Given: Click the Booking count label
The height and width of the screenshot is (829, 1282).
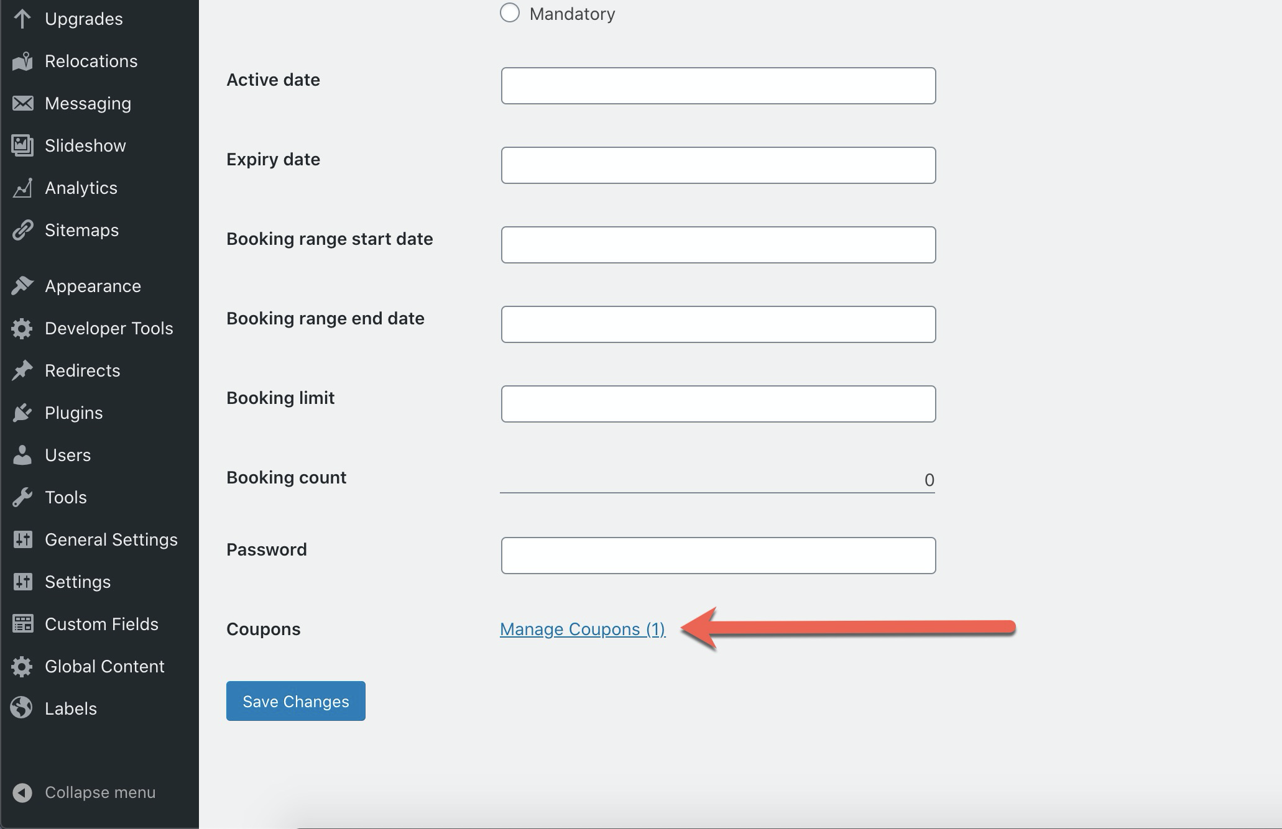Looking at the screenshot, I should point(286,477).
